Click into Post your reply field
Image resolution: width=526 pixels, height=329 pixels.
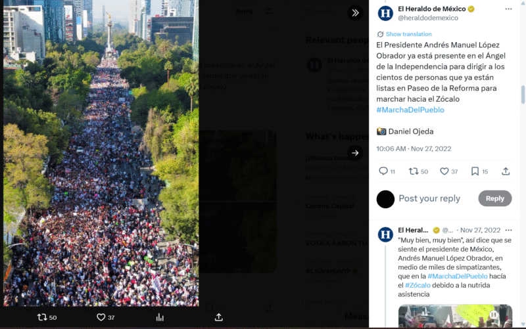429,198
